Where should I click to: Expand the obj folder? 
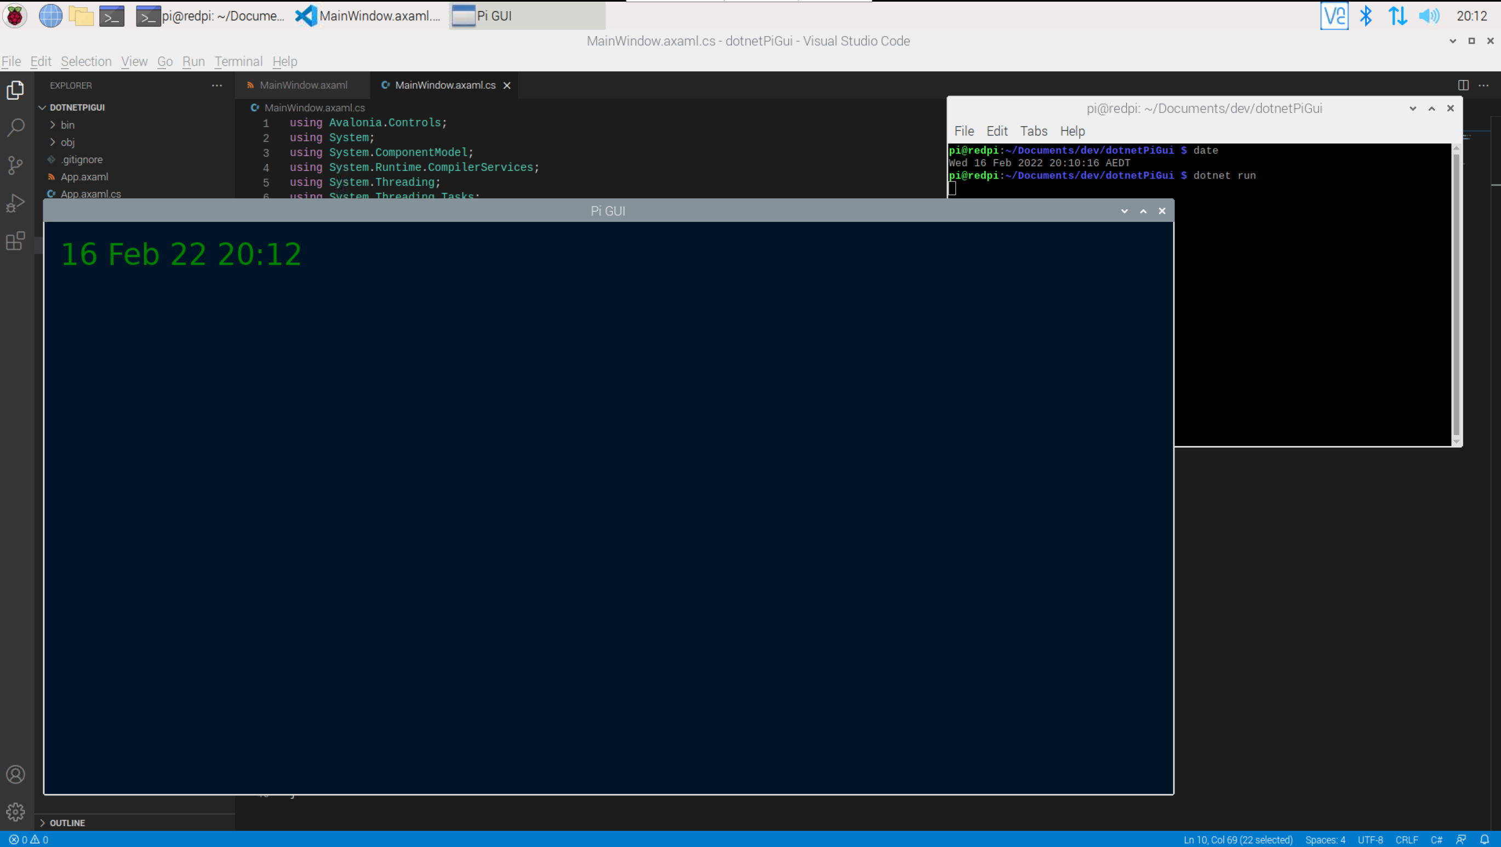coord(67,142)
